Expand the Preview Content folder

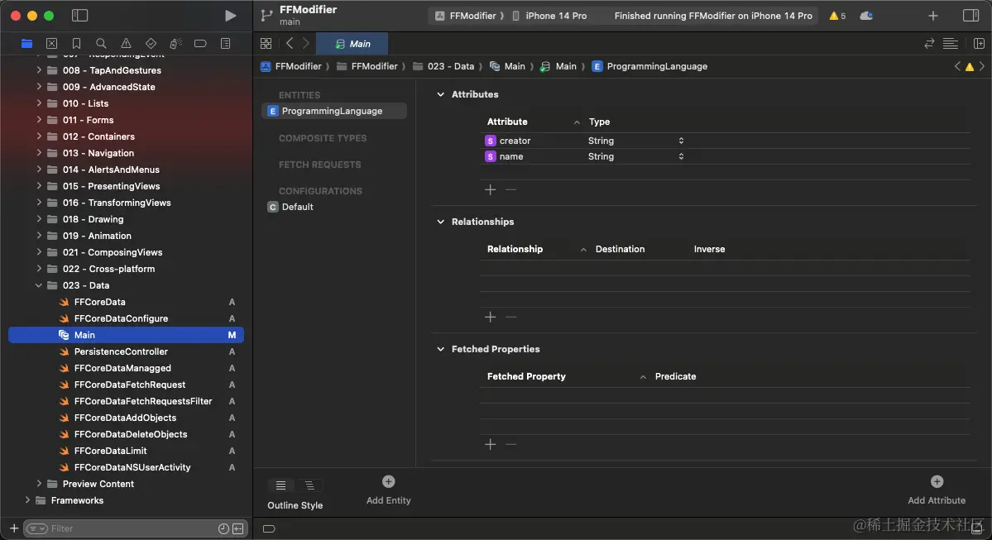(39, 484)
